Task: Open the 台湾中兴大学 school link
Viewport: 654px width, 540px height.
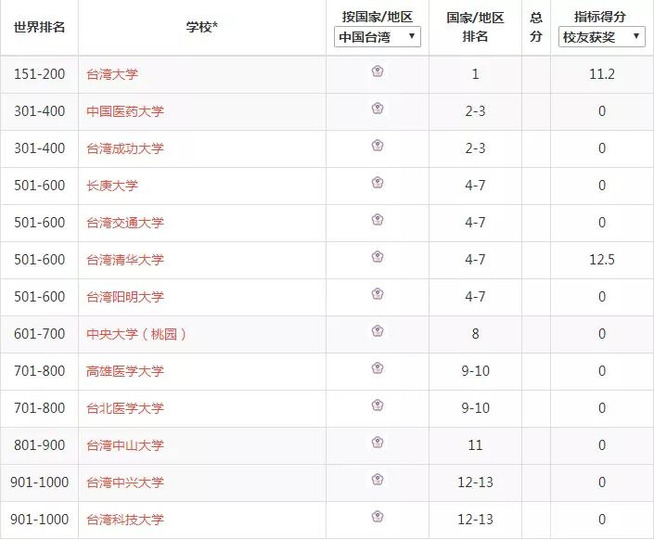Action: point(124,482)
